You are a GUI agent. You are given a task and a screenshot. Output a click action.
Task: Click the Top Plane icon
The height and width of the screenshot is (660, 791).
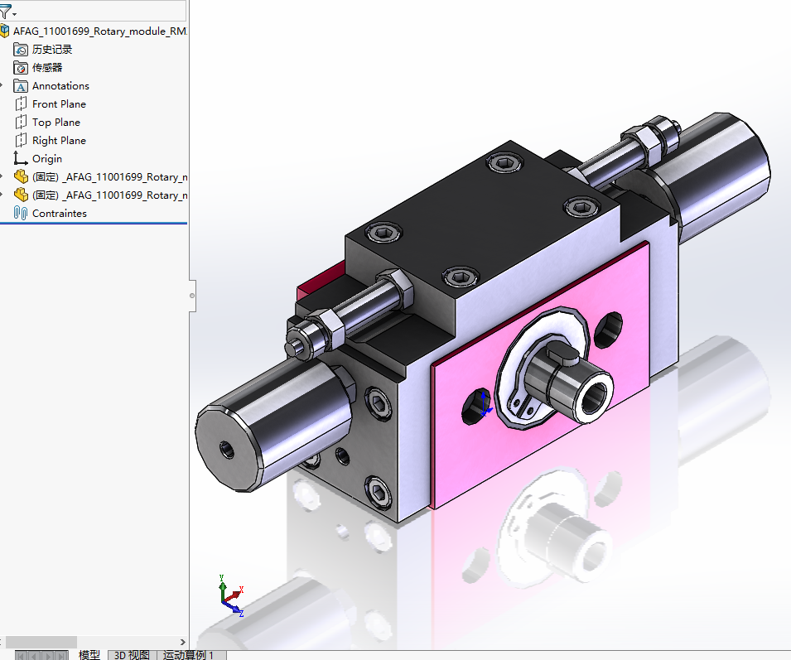21,122
